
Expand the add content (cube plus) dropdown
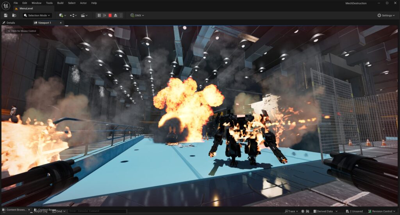pos(62,15)
